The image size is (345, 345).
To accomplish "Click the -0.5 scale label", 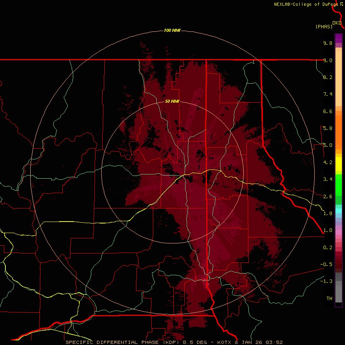I will [x=326, y=264].
